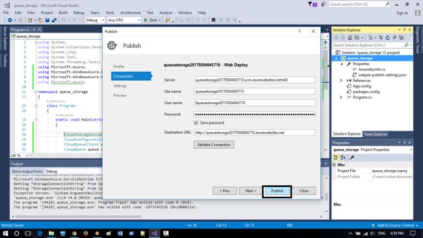Click the Refresh icon in Solution Explorer
The width and height of the screenshot is (423, 238).
click(x=388, y=38)
